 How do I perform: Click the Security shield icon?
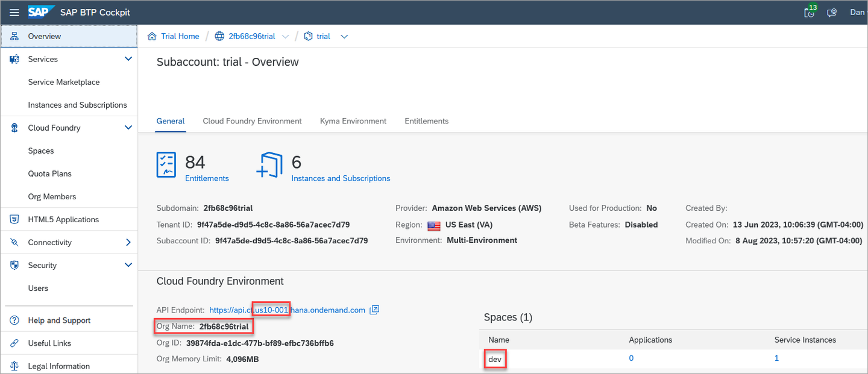click(x=14, y=265)
